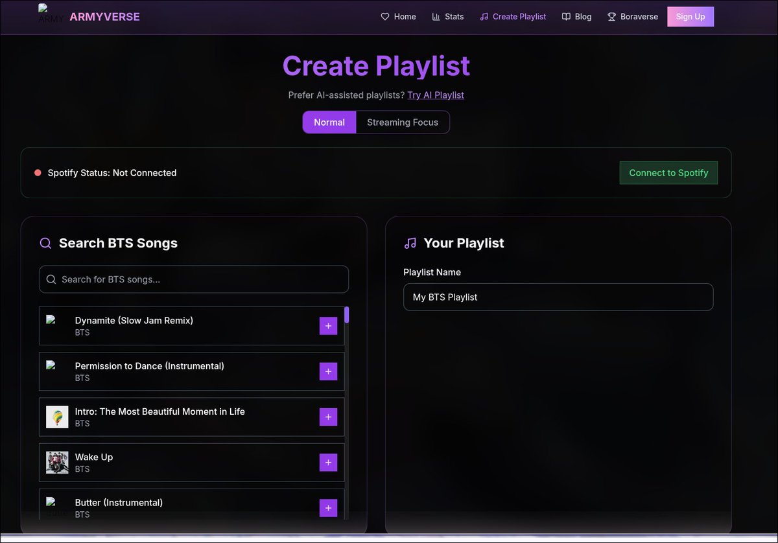This screenshot has height=543, width=778.
Task: Select the Wake Up song title
Action: pos(94,457)
